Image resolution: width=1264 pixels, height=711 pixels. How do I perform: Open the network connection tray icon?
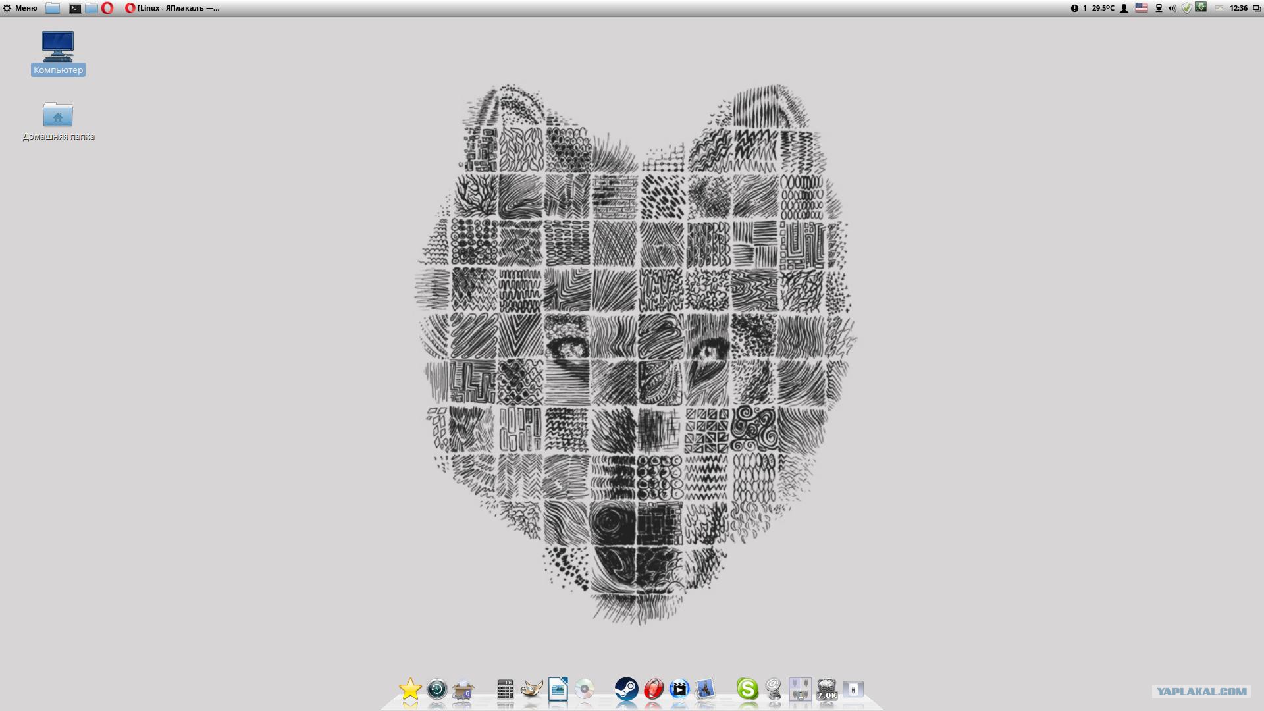click(1159, 8)
